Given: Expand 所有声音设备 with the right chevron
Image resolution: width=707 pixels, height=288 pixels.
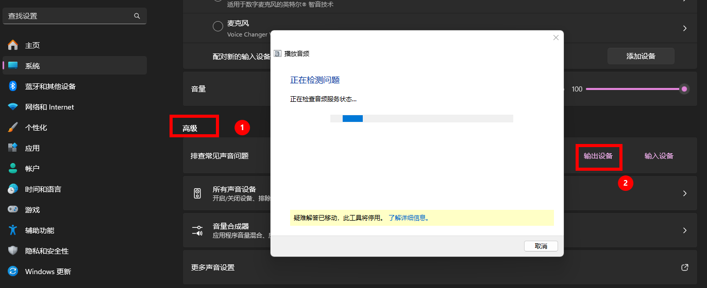Looking at the screenshot, I should (x=685, y=193).
